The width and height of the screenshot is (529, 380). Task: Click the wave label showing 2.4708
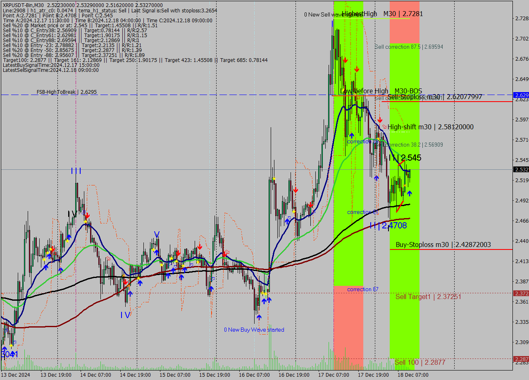click(388, 225)
